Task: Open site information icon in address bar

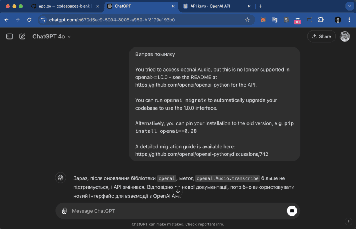Action: click(x=43, y=20)
